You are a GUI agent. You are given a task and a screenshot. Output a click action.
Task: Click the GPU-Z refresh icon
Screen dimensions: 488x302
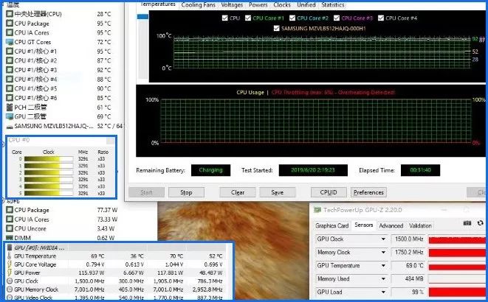tap(480, 223)
